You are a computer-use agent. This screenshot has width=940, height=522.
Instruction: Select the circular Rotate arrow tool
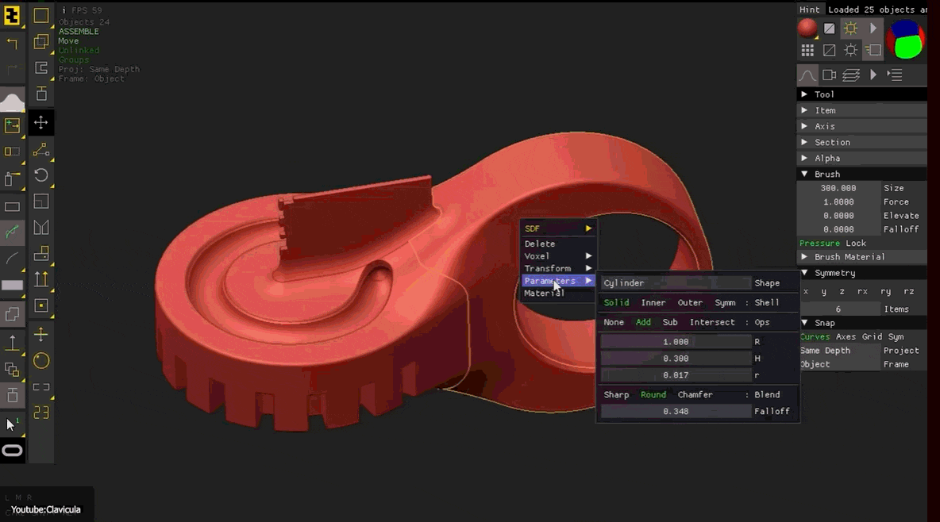point(40,175)
